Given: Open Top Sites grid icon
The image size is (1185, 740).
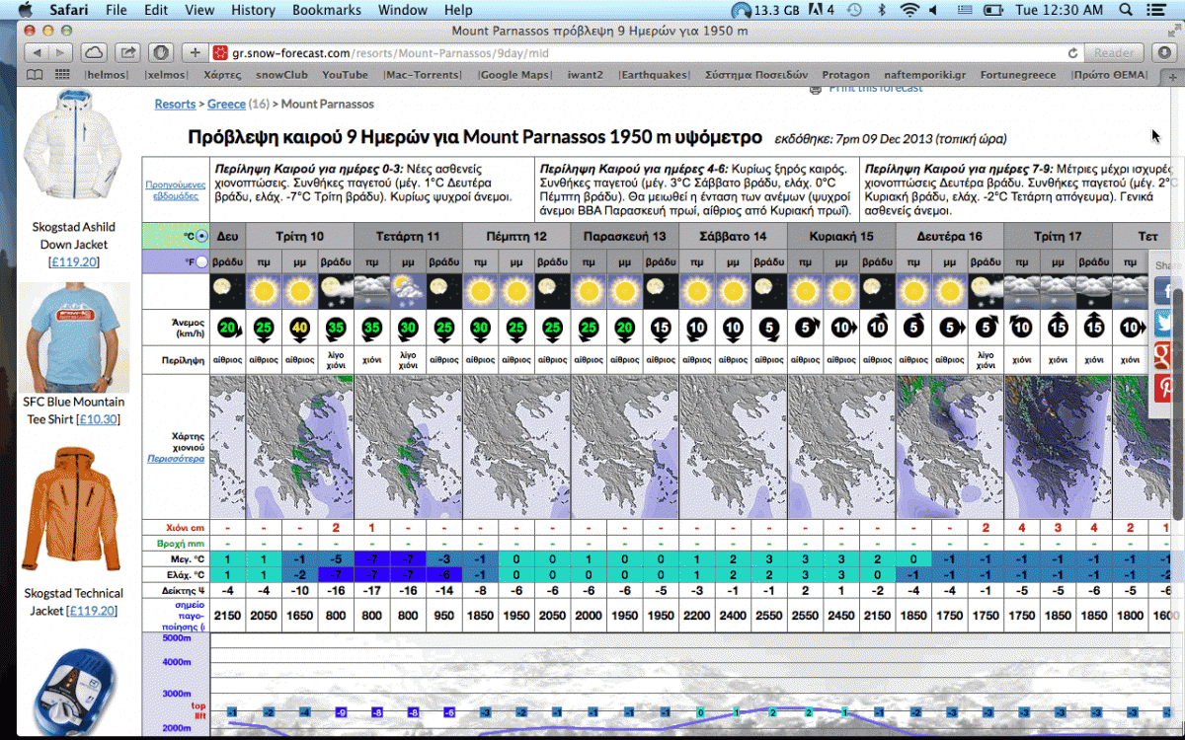Looking at the screenshot, I should click(x=62, y=74).
